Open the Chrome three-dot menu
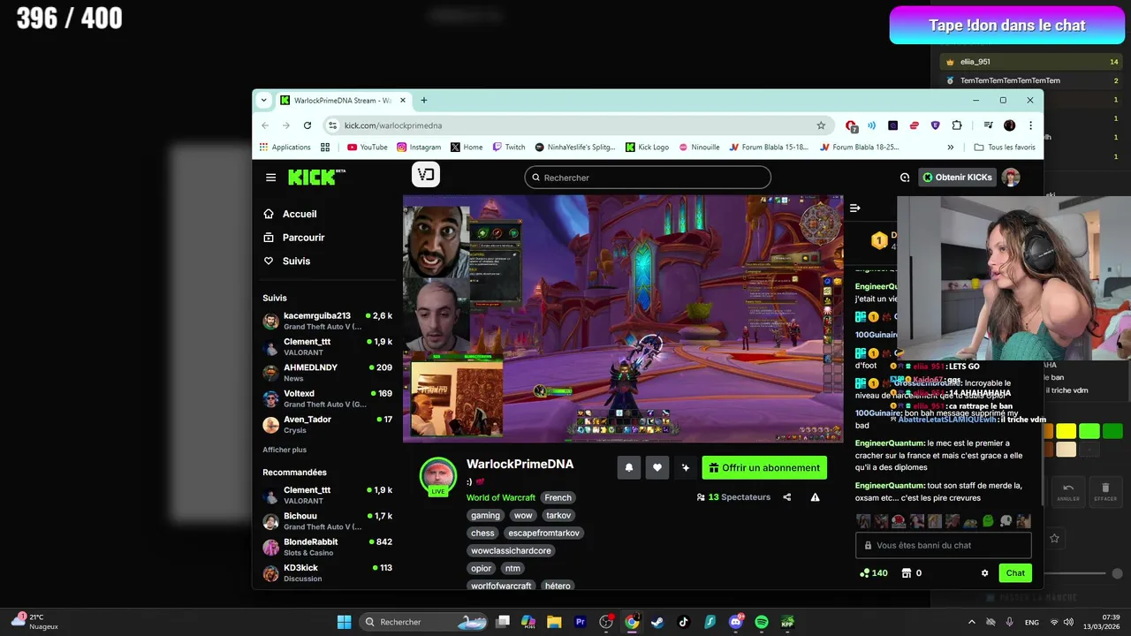 pyautogui.click(x=1030, y=125)
